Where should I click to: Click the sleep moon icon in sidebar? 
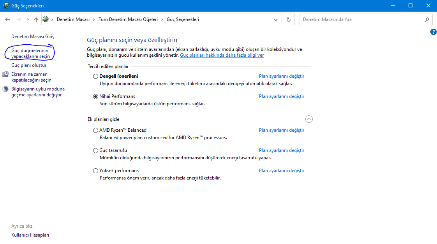5,89
